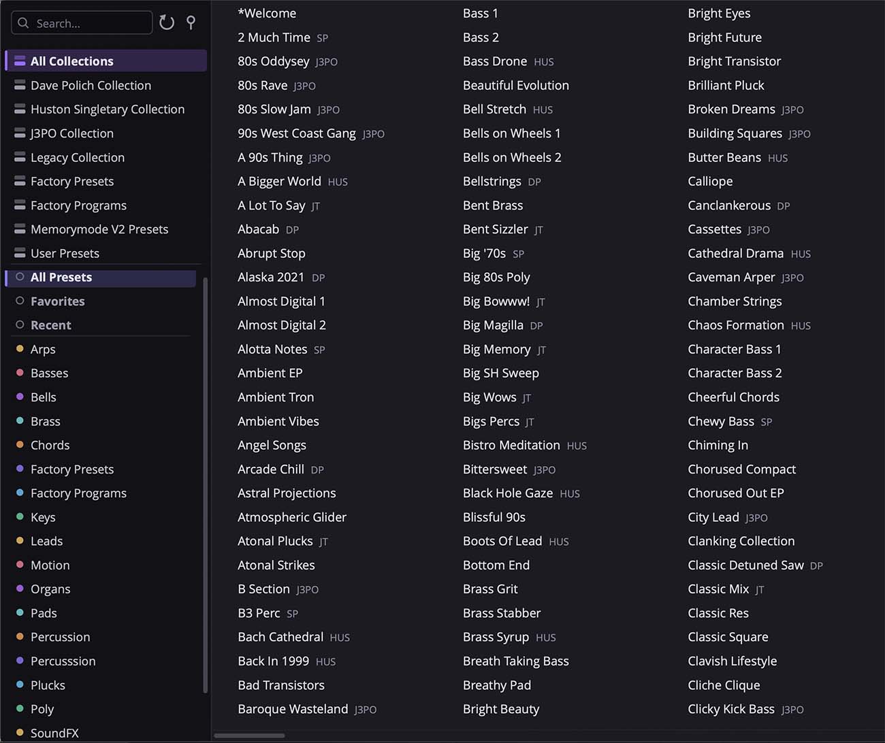The width and height of the screenshot is (885, 743).
Task: Click the Brass category color dot
Action: coord(20,420)
